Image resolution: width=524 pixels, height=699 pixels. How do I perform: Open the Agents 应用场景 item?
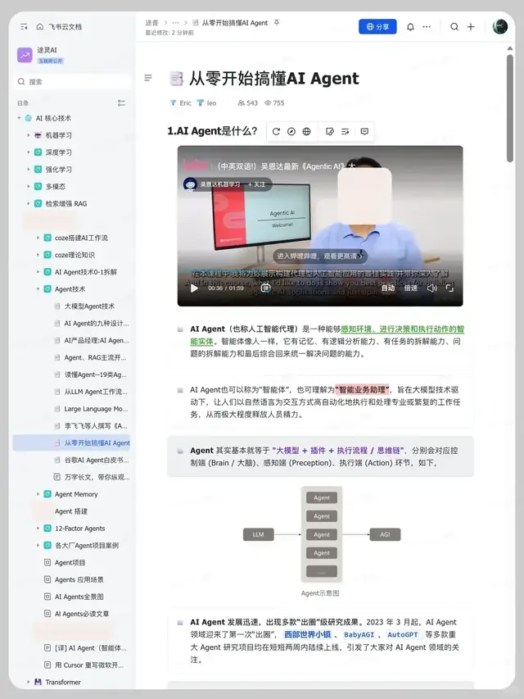[79, 579]
